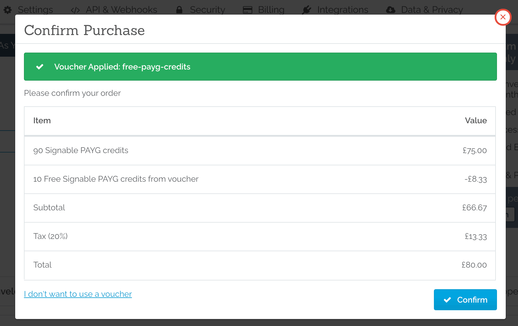Click the padlock icon beside Security
The width and height of the screenshot is (518, 326).
(179, 10)
